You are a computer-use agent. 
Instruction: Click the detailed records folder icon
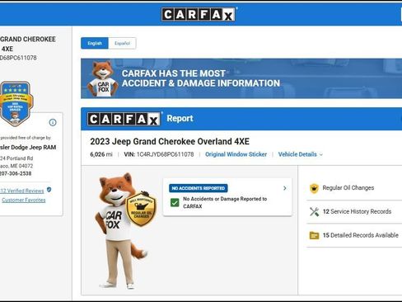point(314,235)
